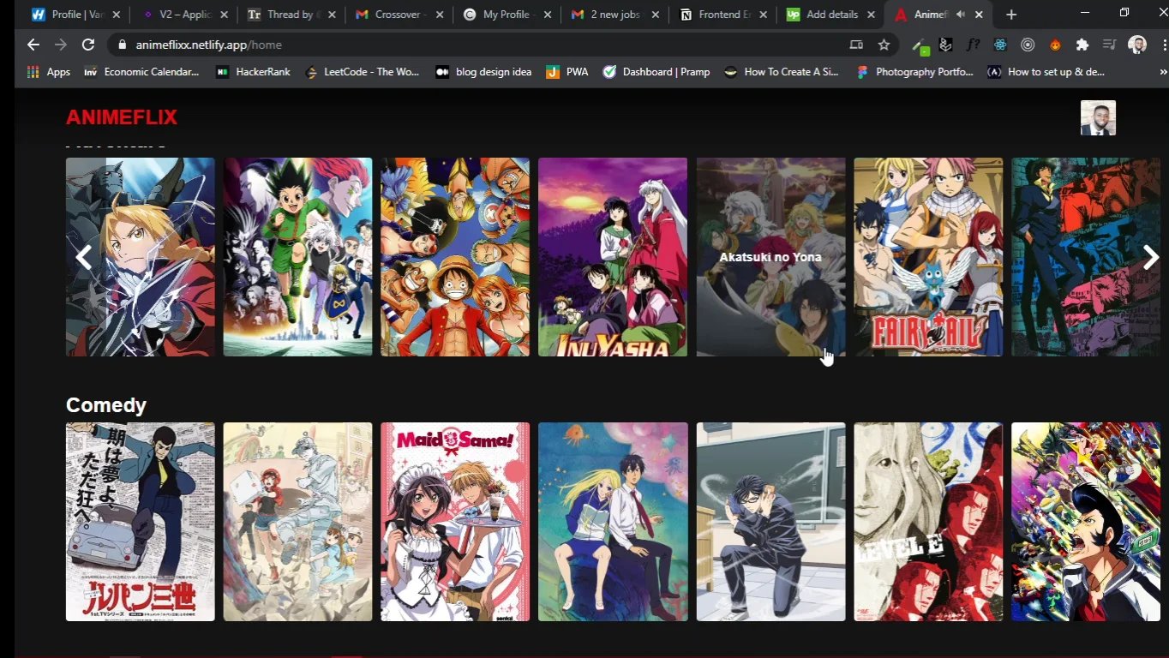1169x658 pixels.
Task: Open the 'Economic Calendar' bookmark
Action: click(141, 72)
